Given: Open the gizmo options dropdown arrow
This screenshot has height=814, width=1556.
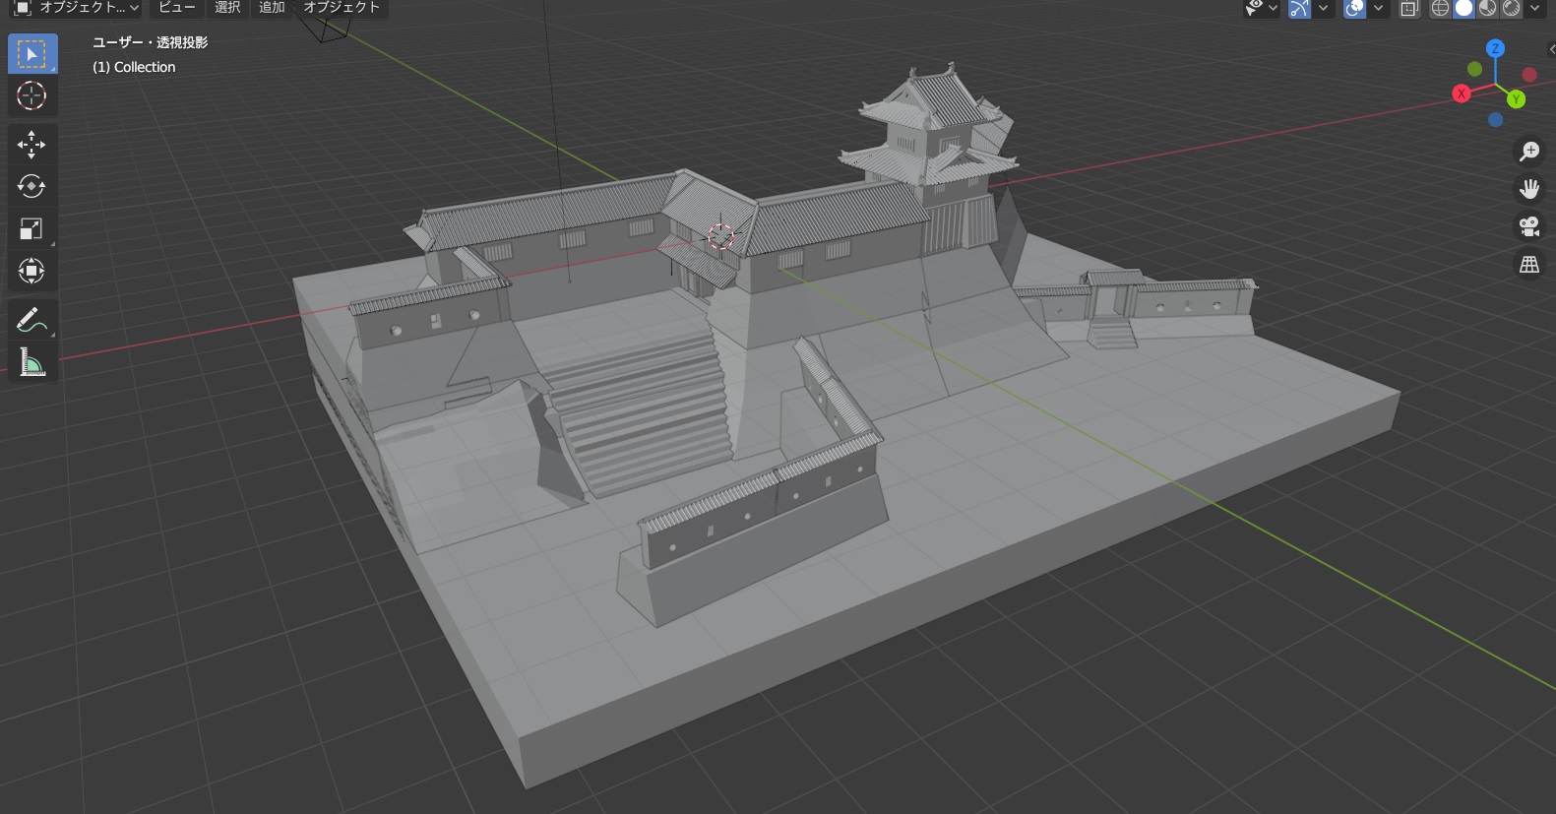Looking at the screenshot, I should pyautogui.click(x=1323, y=9).
